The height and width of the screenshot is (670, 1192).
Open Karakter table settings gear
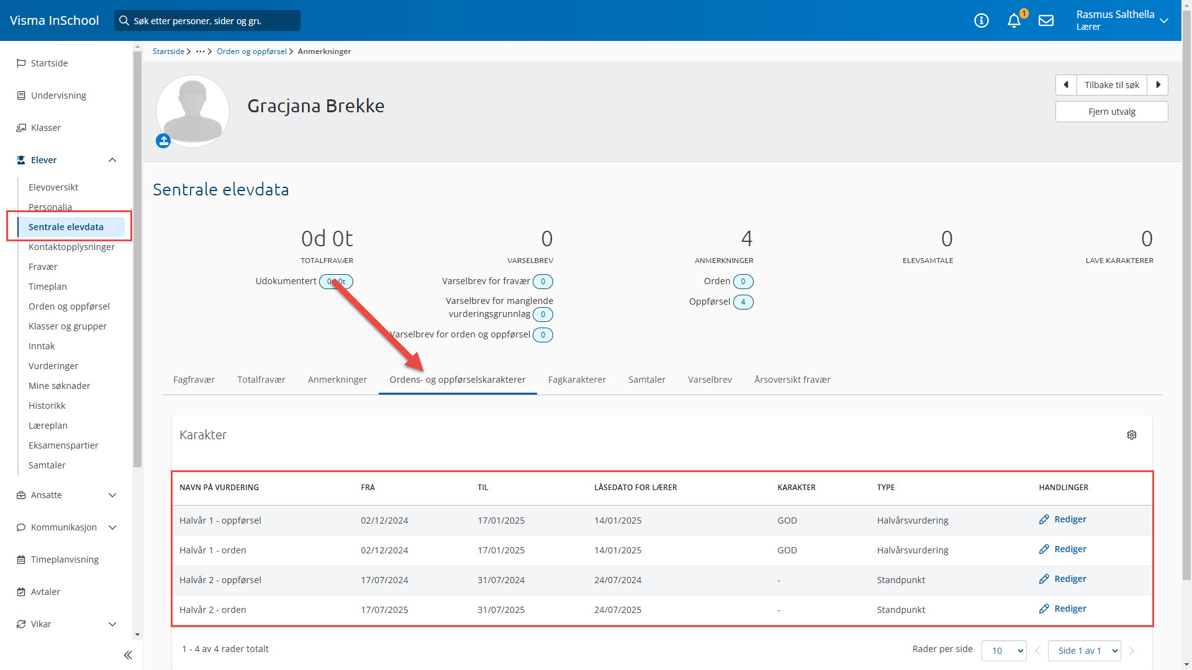coord(1131,435)
